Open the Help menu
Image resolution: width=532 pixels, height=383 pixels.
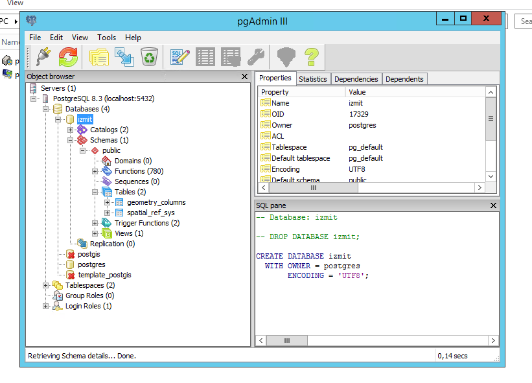pyautogui.click(x=133, y=38)
